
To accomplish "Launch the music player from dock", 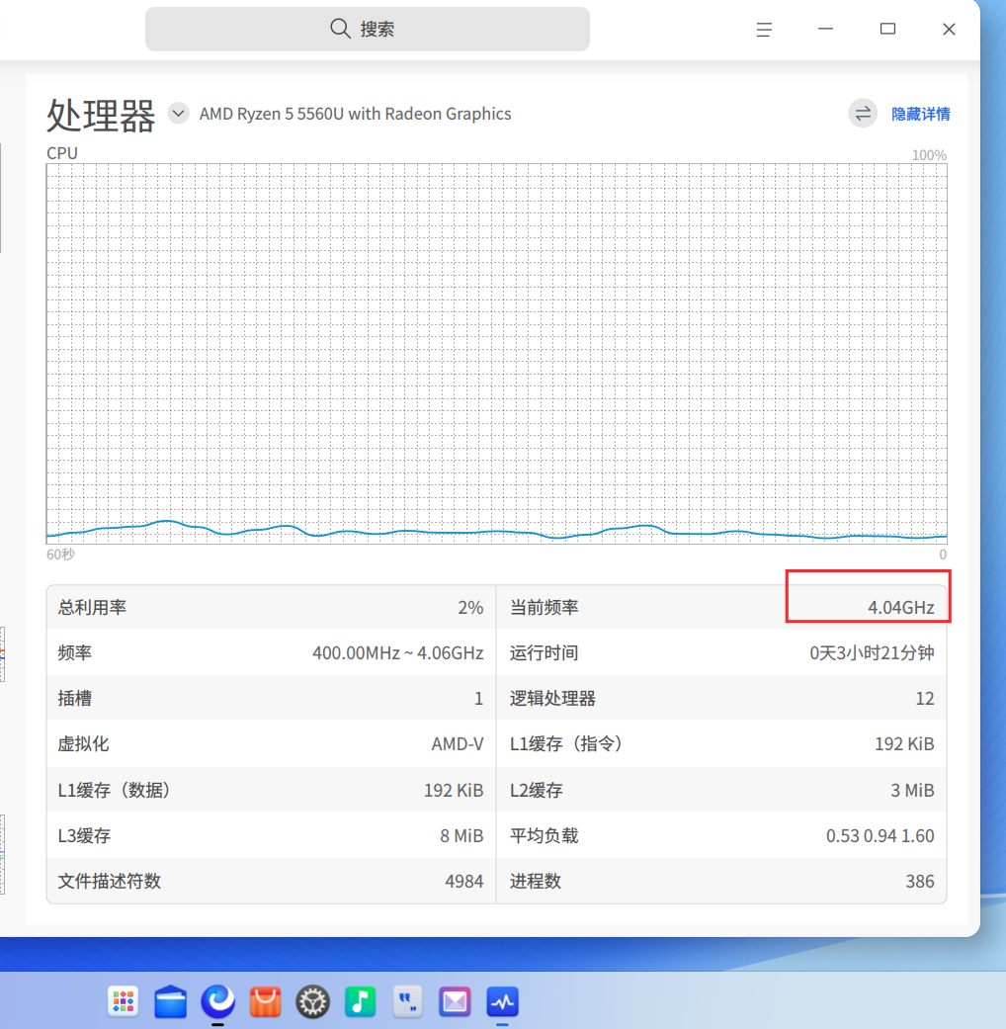I will click(361, 1001).
